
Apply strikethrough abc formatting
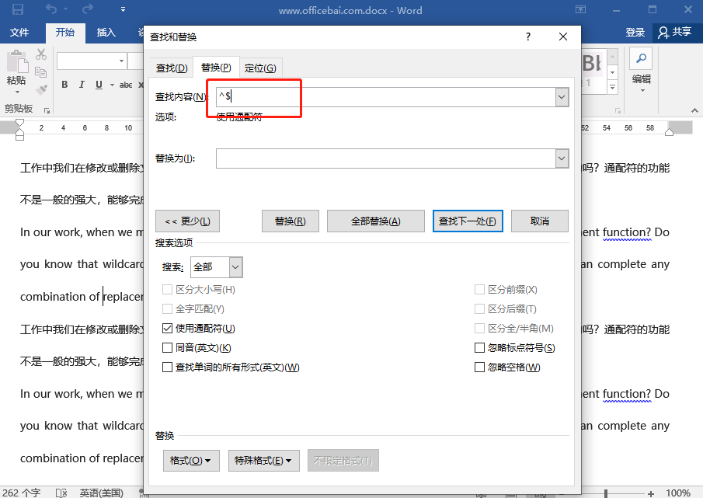pyautogui.click(x=126, y=85)
